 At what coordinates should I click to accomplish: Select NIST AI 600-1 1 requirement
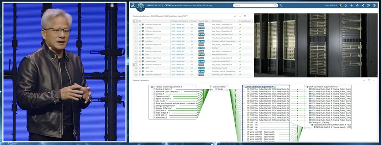163,113
